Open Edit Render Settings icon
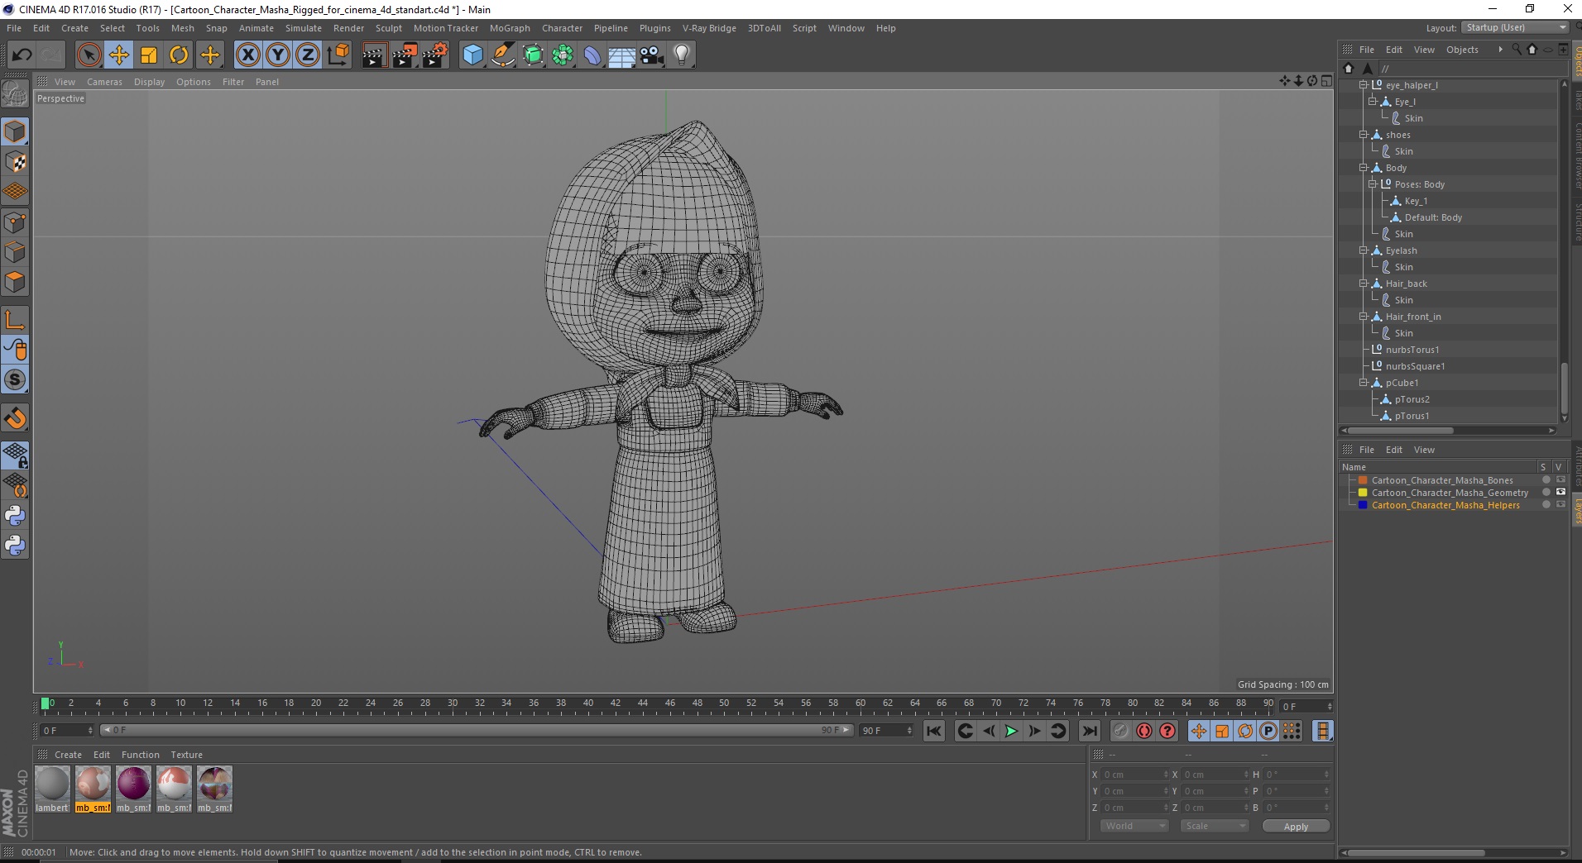Screen dimensions: 1582x863 pyautogui.click(x=435, y=55)
